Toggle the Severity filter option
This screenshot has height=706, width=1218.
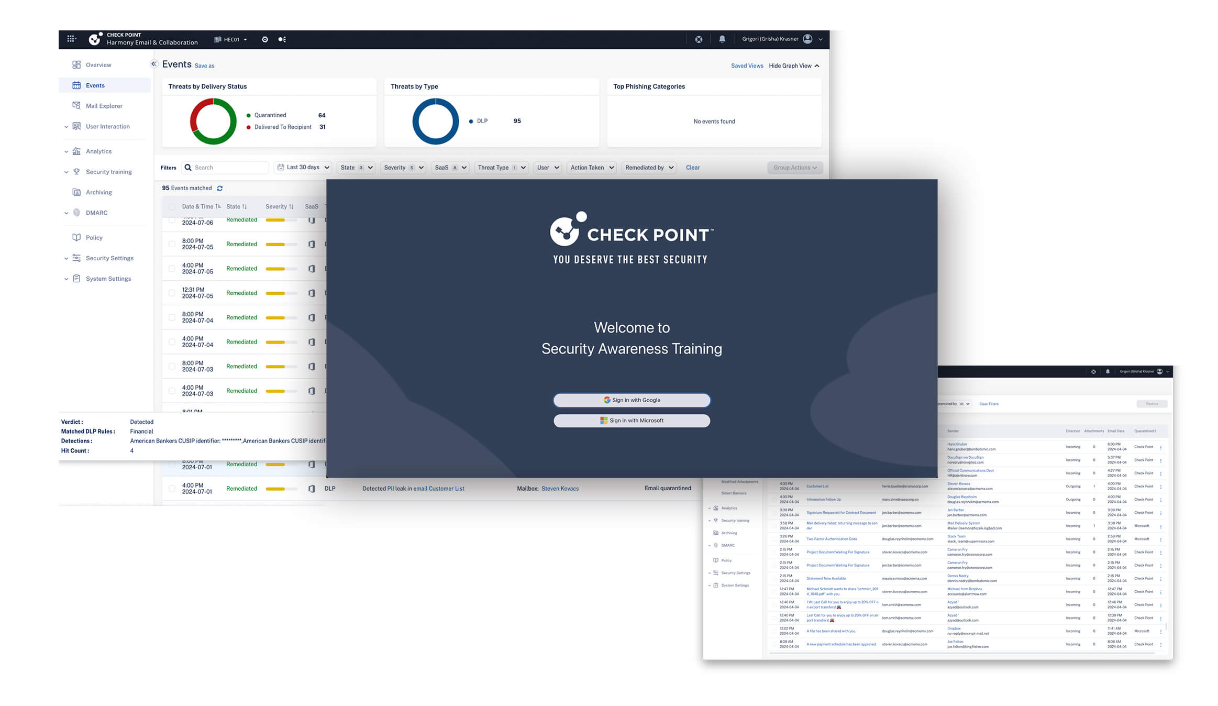[401, 167]
